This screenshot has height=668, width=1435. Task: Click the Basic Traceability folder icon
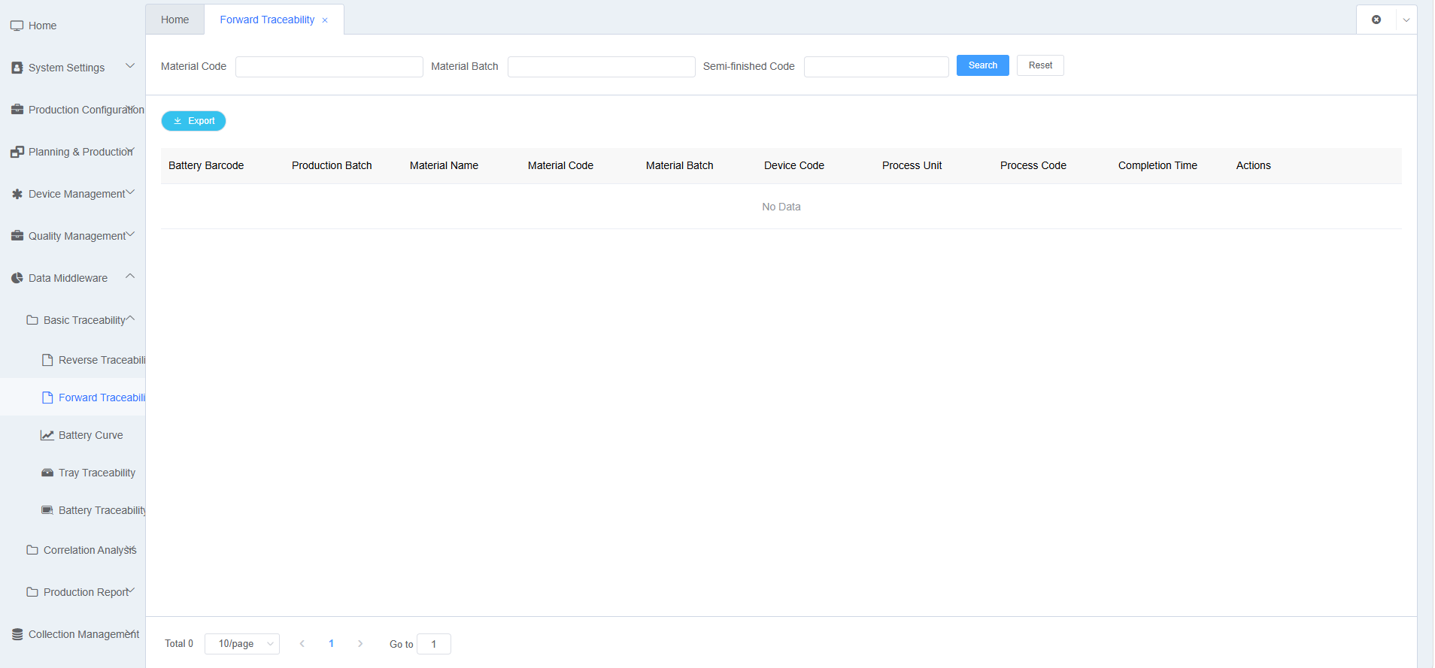32,320
